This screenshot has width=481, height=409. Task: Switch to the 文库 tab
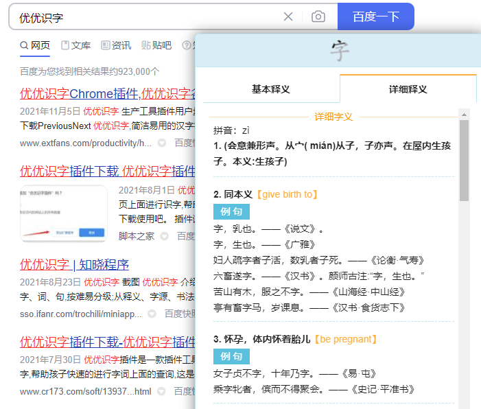click(x=75, y=45)
